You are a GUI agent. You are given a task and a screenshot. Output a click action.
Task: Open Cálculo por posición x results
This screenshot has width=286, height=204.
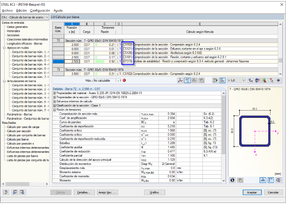tap(20, 144)
